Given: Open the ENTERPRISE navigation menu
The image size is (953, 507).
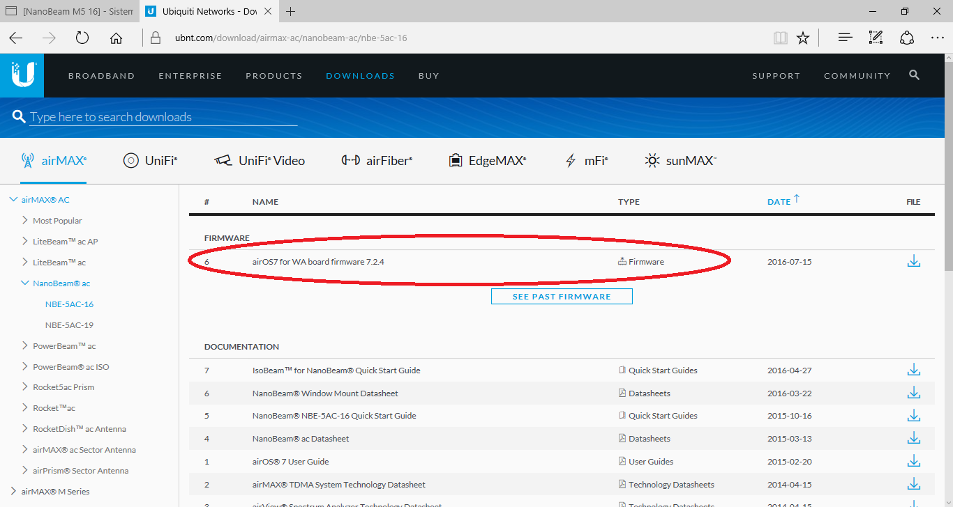Looking at the screenshot, I should coord(190,75).
